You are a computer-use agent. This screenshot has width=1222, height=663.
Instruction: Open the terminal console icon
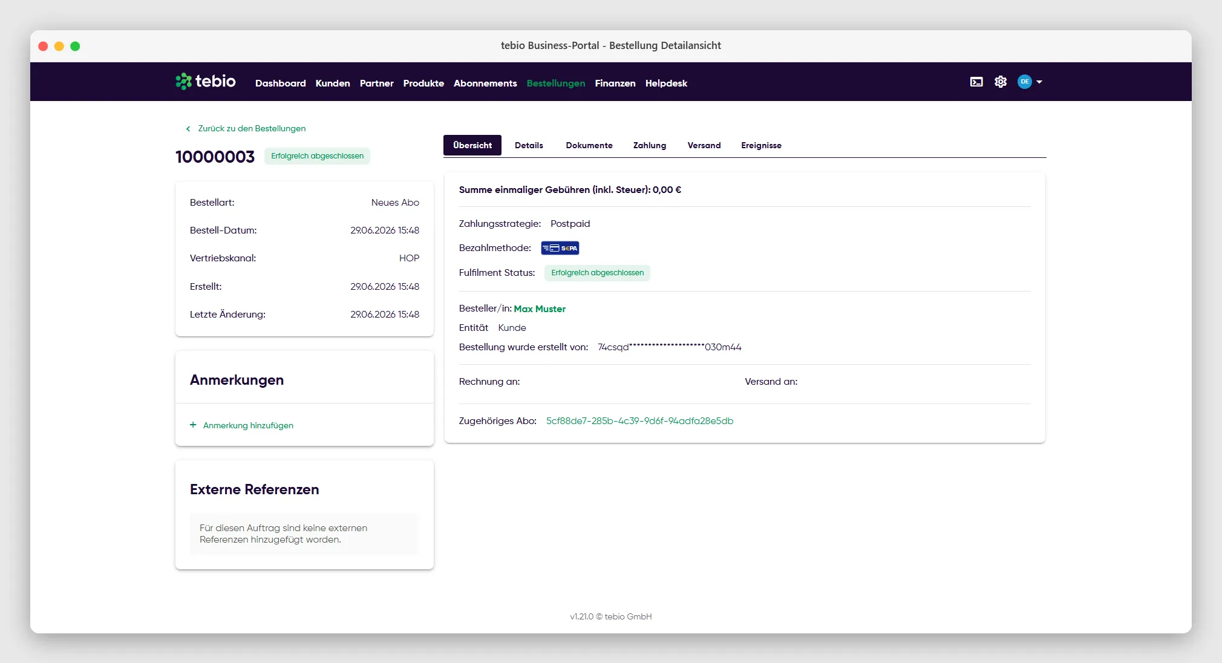(976, 82)
